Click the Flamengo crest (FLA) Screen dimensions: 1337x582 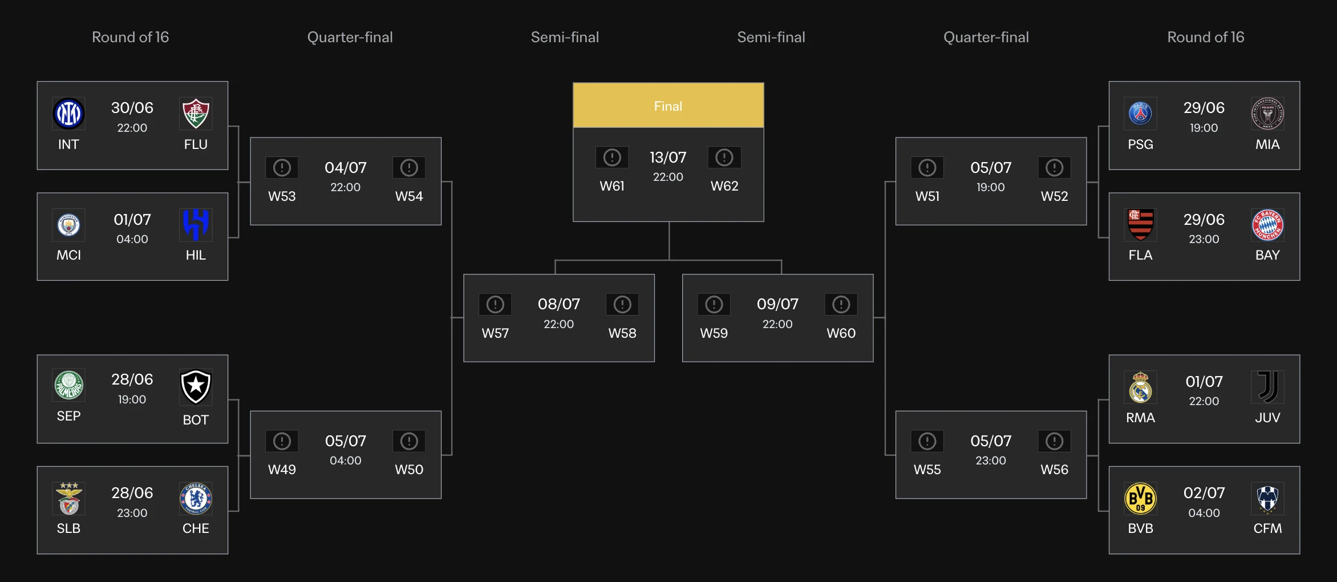[1140, 225]
